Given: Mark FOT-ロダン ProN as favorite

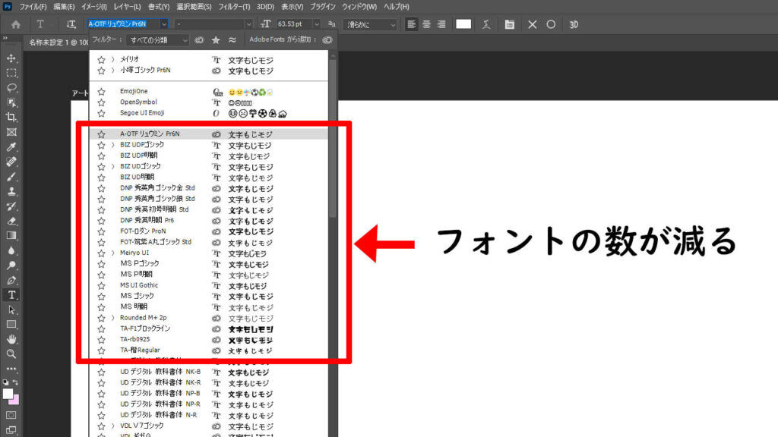Looking at the screenshot, I should point(101,231).
